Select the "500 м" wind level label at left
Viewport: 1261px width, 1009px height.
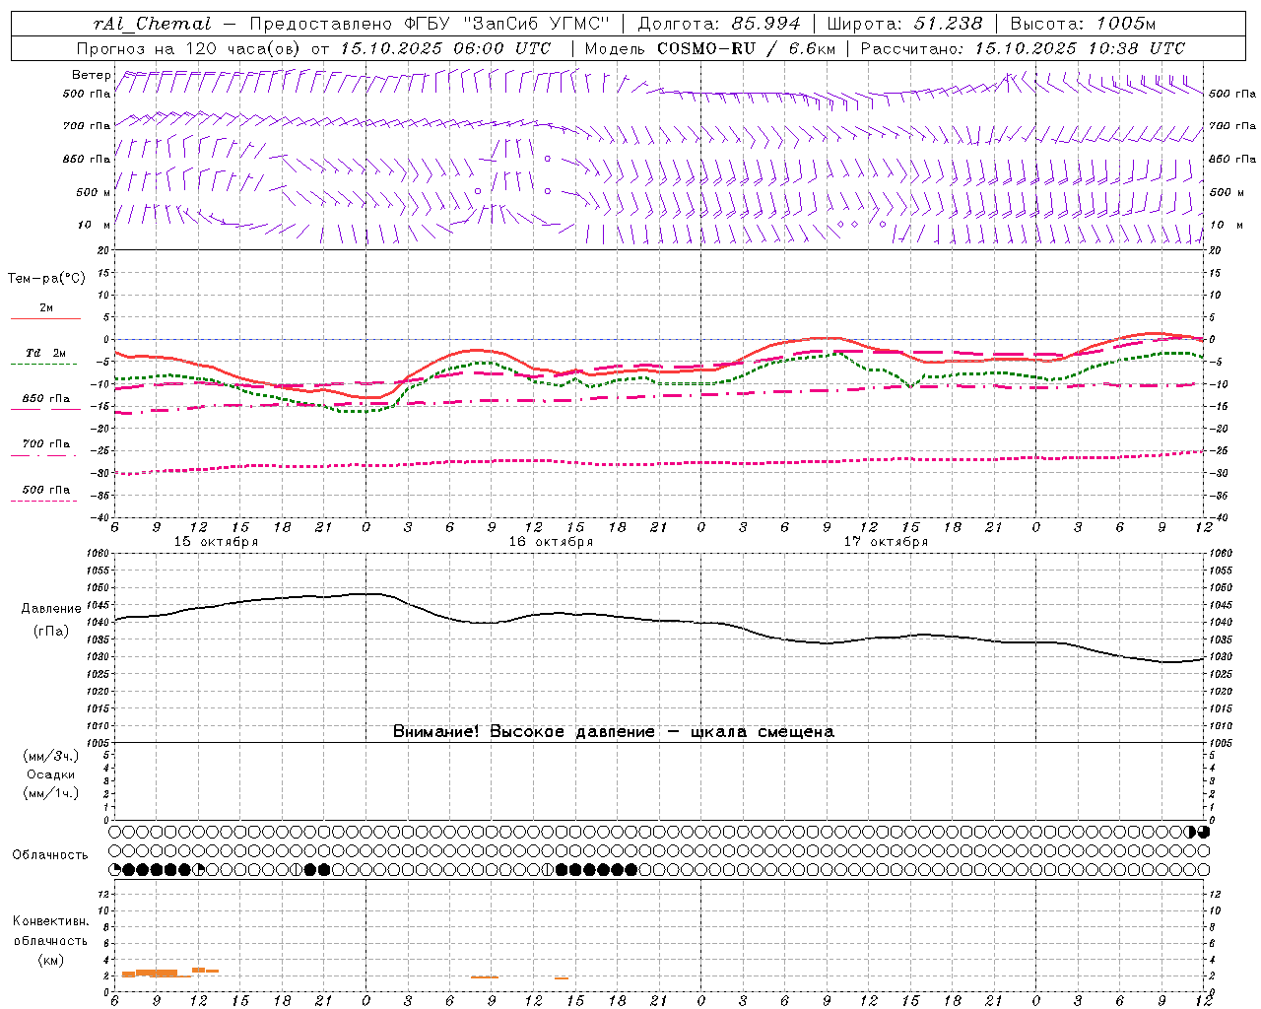coord(94,192)
